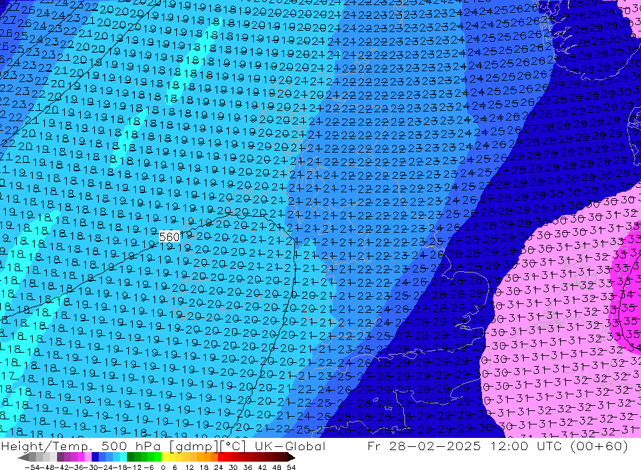Click the bright red 24 legend swatch
The width and height of the screenshot is (641, 470).
[221, 457]
